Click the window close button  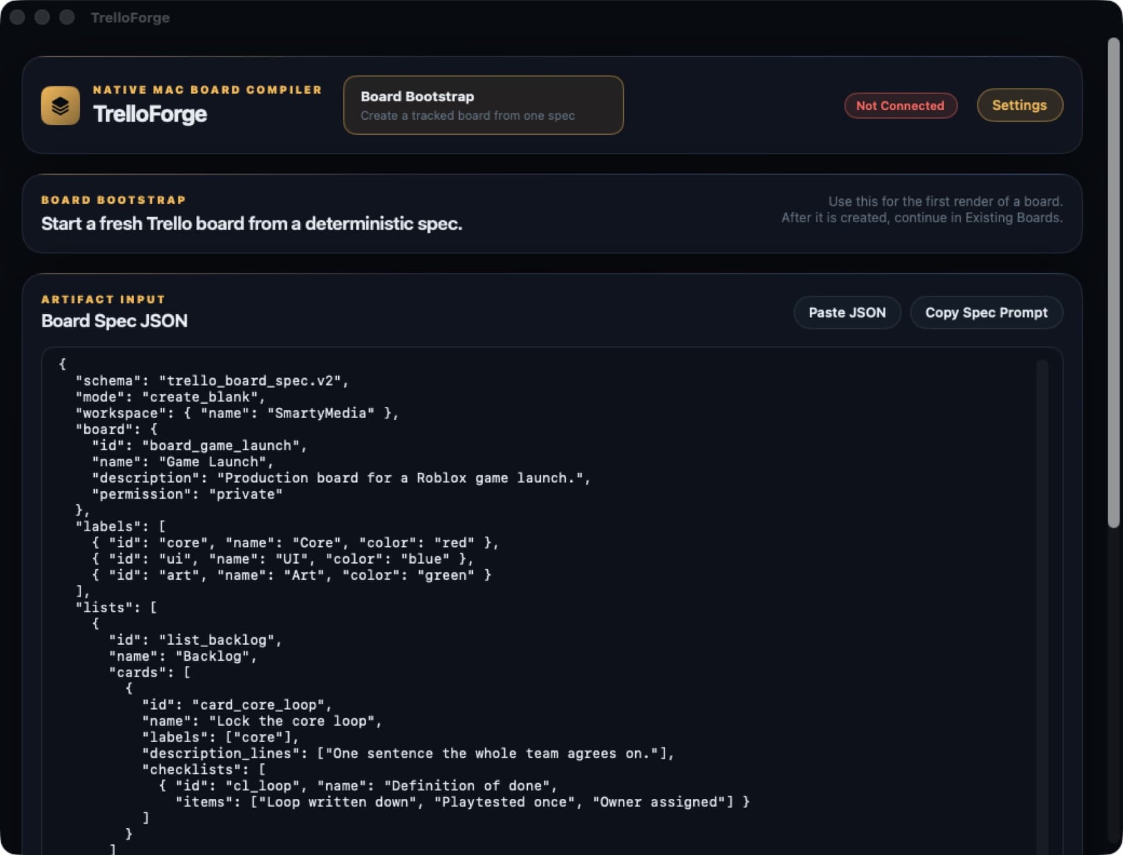tap(17, 17)
